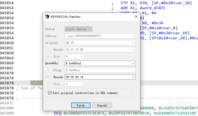Click dword_4587C in ADR line

153,8
